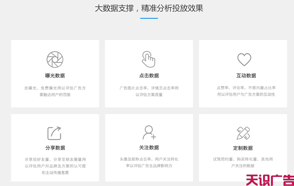
Task: Select the 互动数据 card title
Action: pos(246,76)
